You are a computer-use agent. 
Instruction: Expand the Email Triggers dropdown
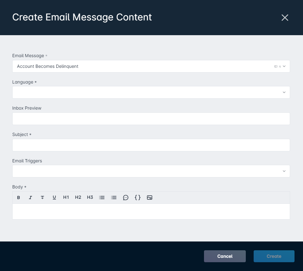151,171
